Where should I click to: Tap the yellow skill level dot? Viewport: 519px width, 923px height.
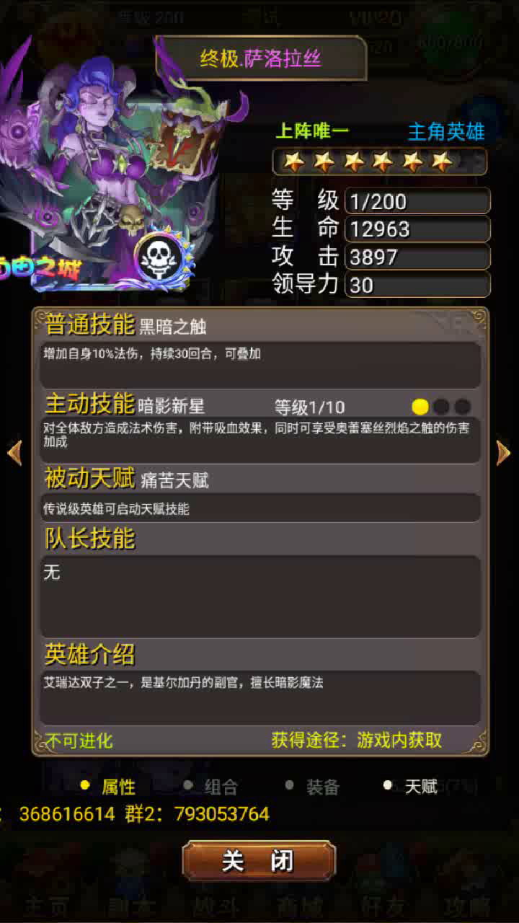(420, 407)
